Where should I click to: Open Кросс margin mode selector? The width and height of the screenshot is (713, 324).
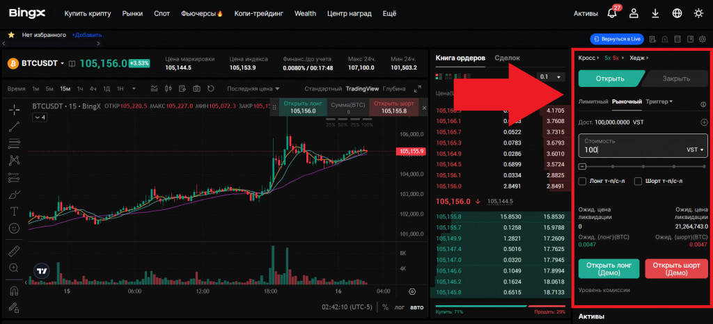point(588,58)
